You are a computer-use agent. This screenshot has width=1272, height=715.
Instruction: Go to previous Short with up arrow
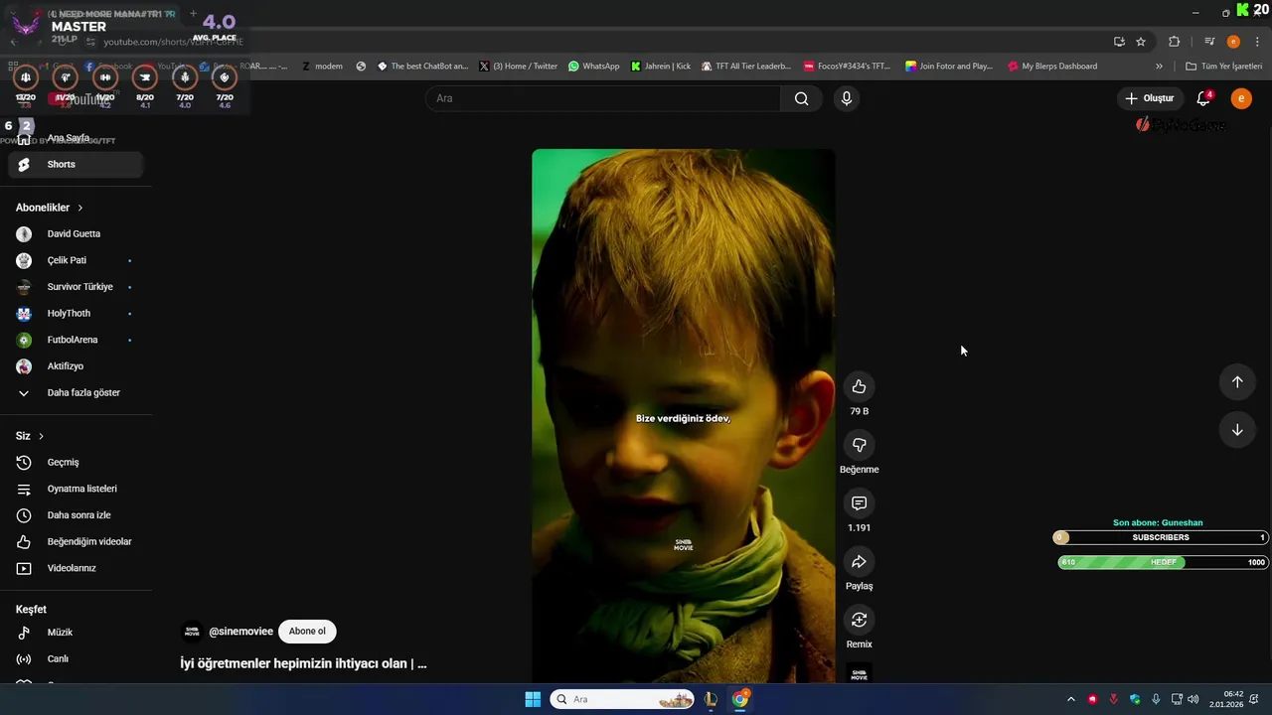point(1237,382)
